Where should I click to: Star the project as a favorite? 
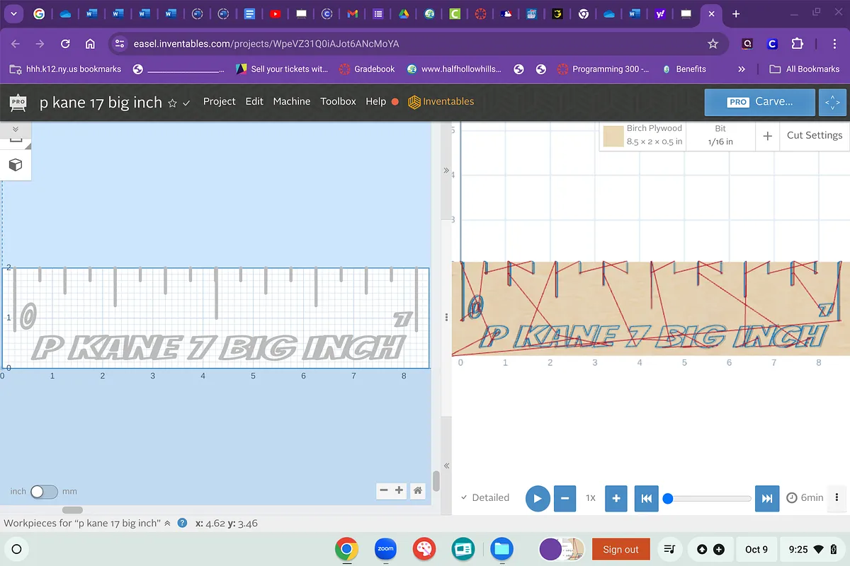tap(171, 103)
